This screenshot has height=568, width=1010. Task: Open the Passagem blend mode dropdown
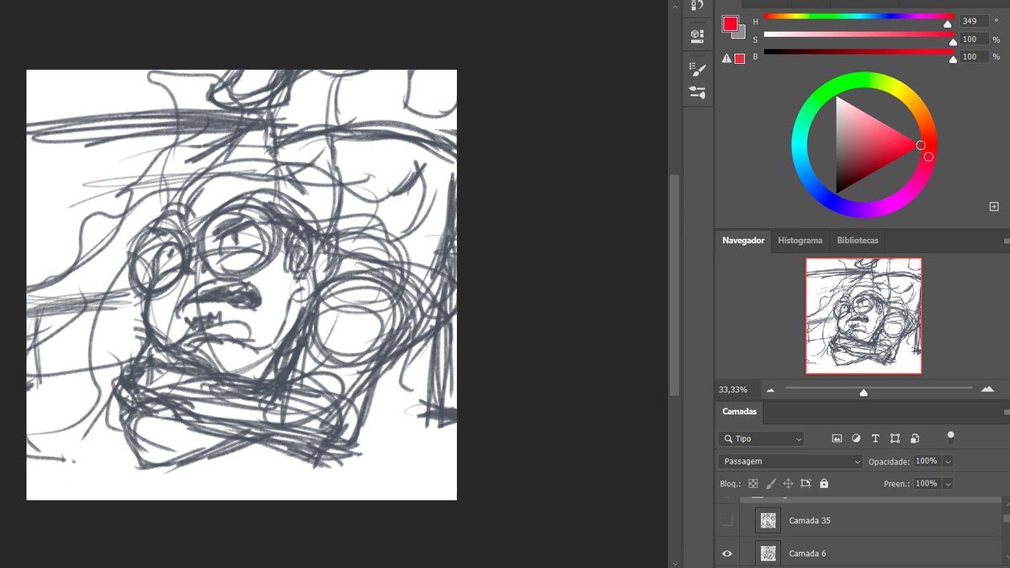[790, 461]
